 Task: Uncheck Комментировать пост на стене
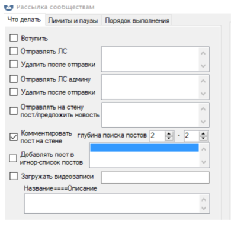point(14,137)
